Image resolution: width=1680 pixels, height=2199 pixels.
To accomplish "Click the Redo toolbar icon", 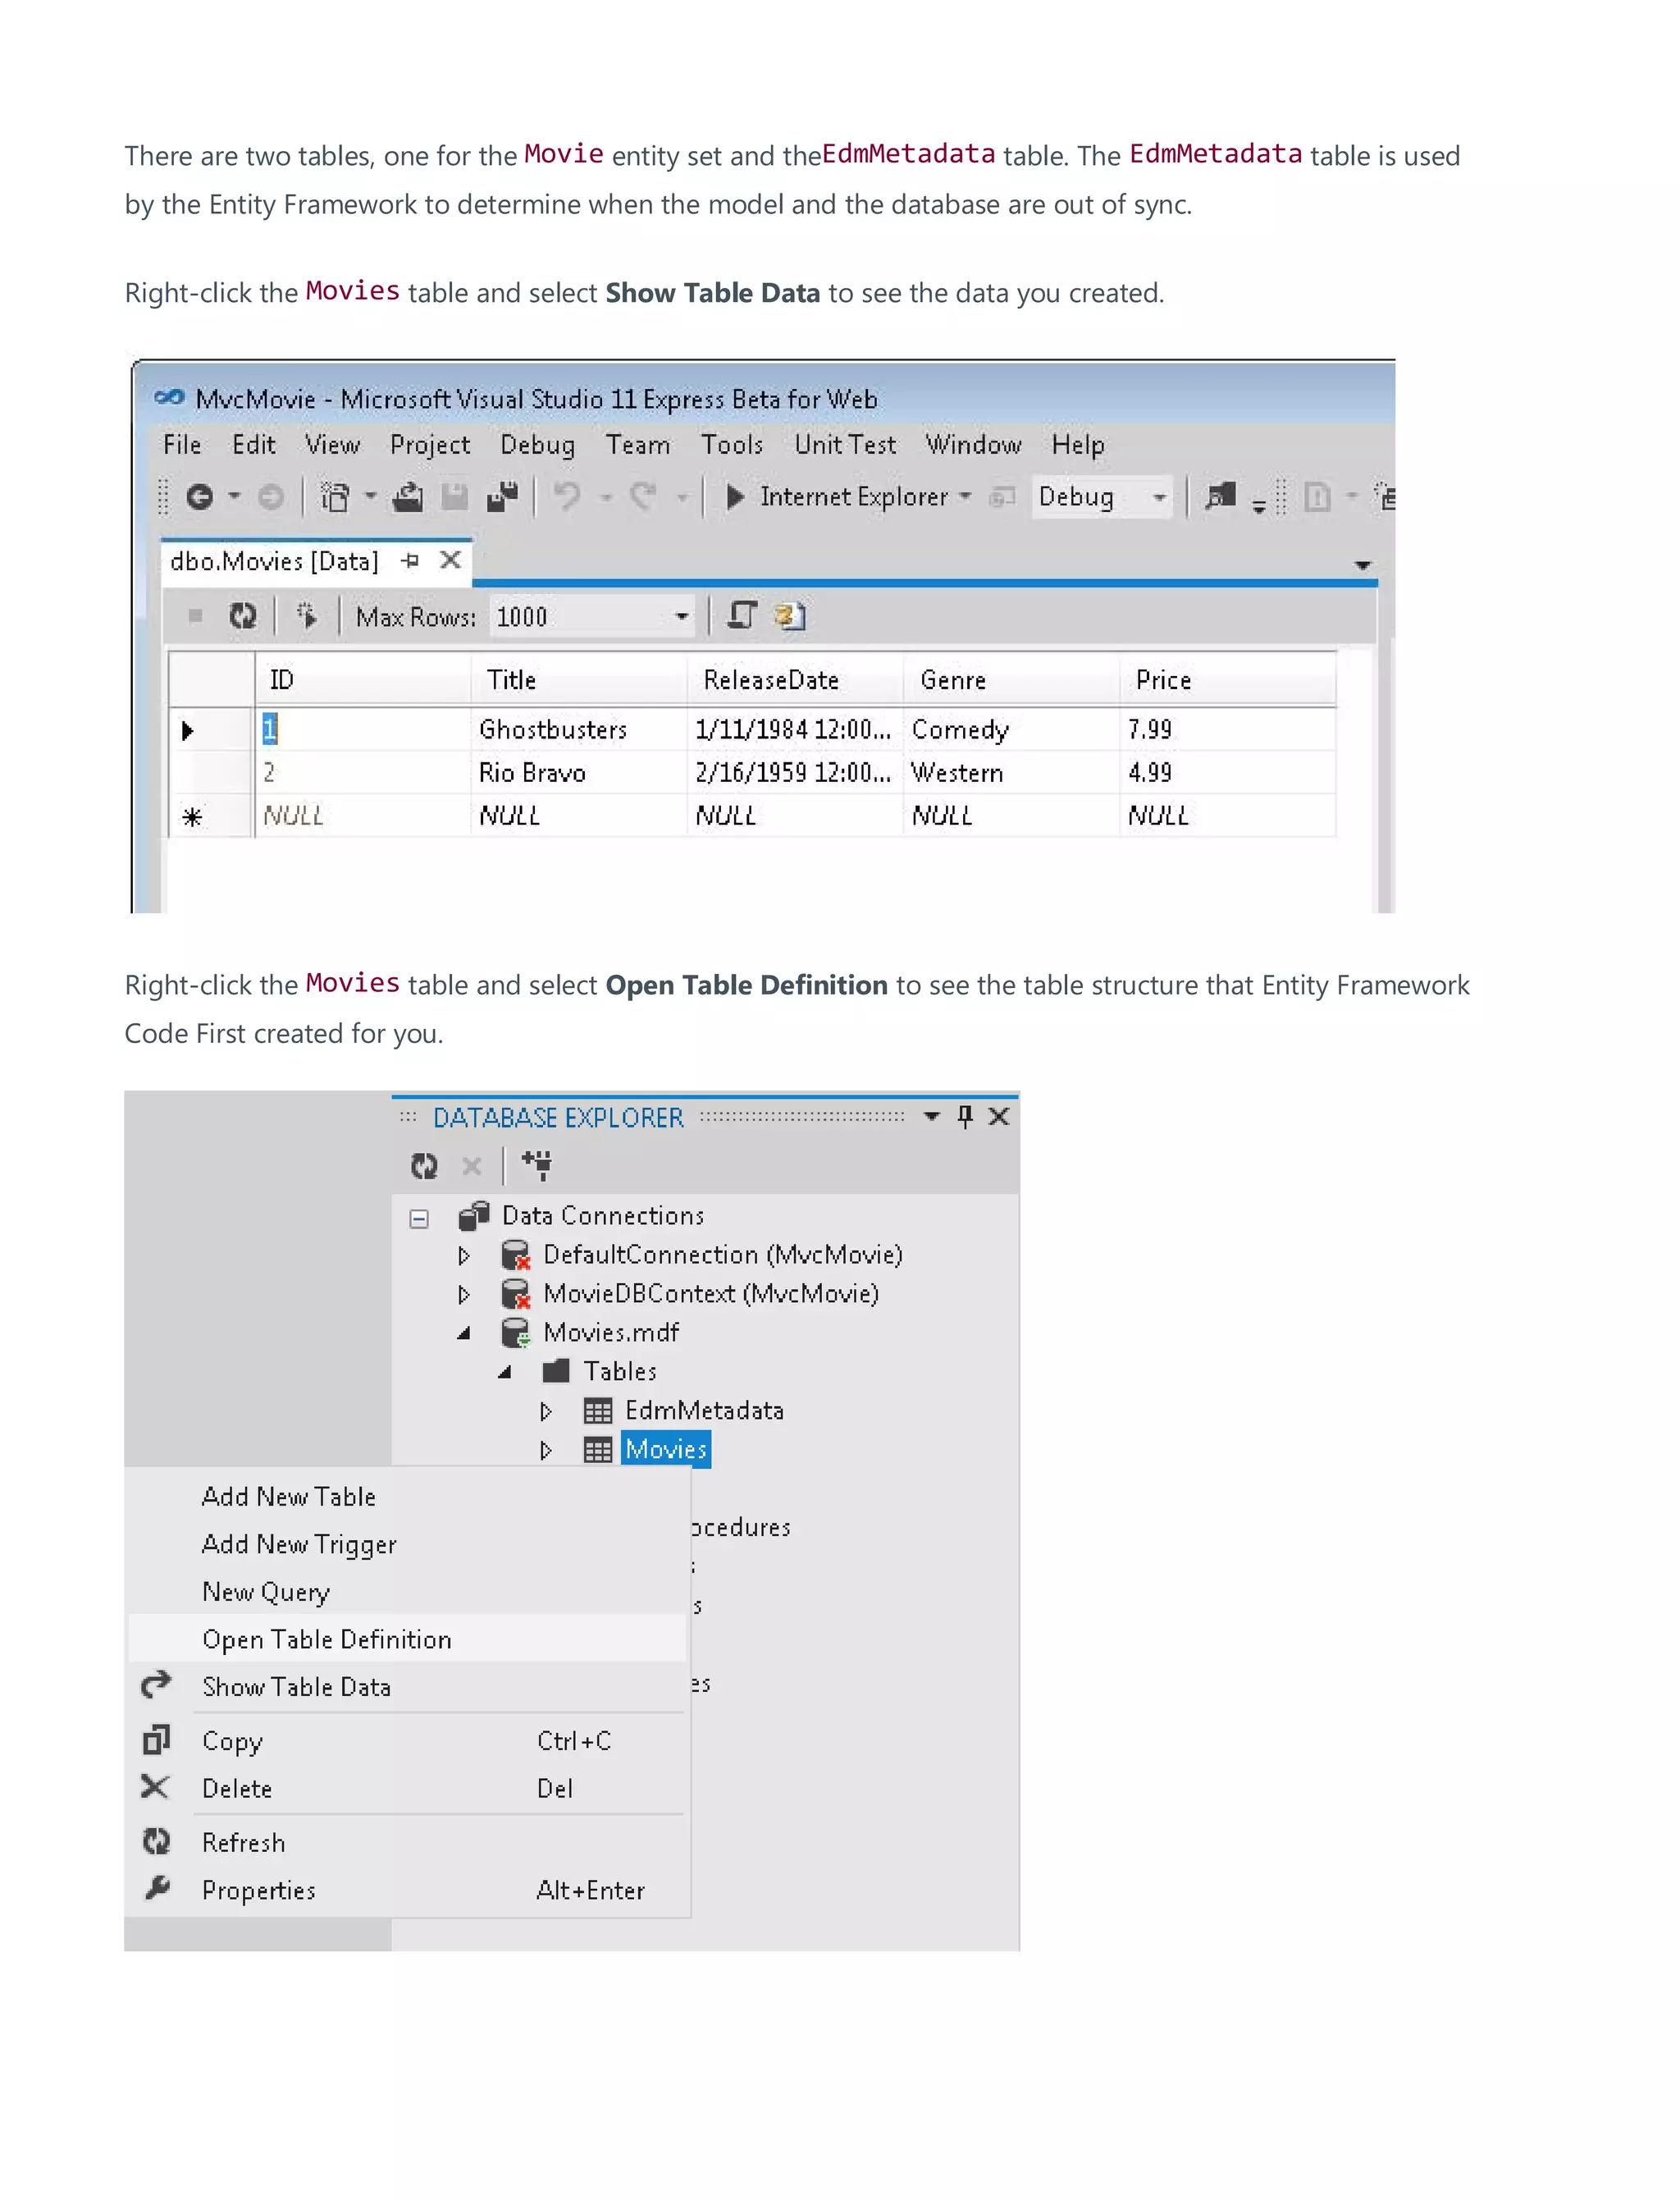I will point(644,496).
